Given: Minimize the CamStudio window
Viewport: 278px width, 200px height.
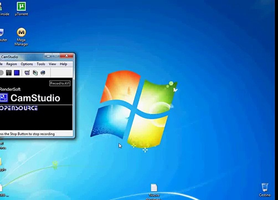Looking at the screenshot, I should coord(48,56).
